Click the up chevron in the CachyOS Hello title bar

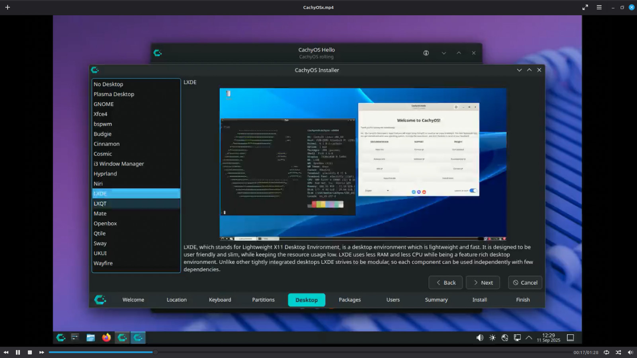coord(459,53)
